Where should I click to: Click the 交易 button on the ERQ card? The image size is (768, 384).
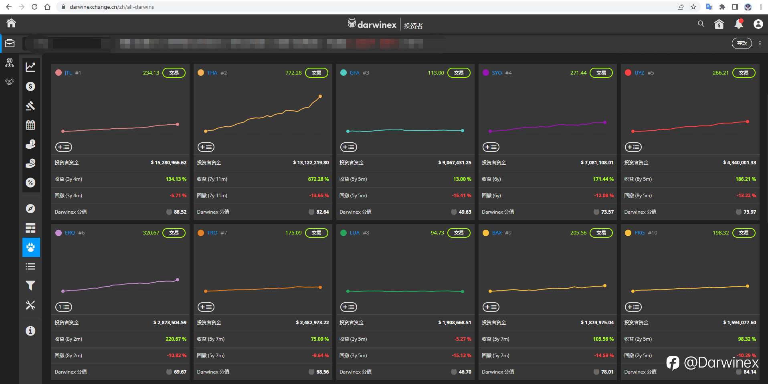click(x=174, y=232)
